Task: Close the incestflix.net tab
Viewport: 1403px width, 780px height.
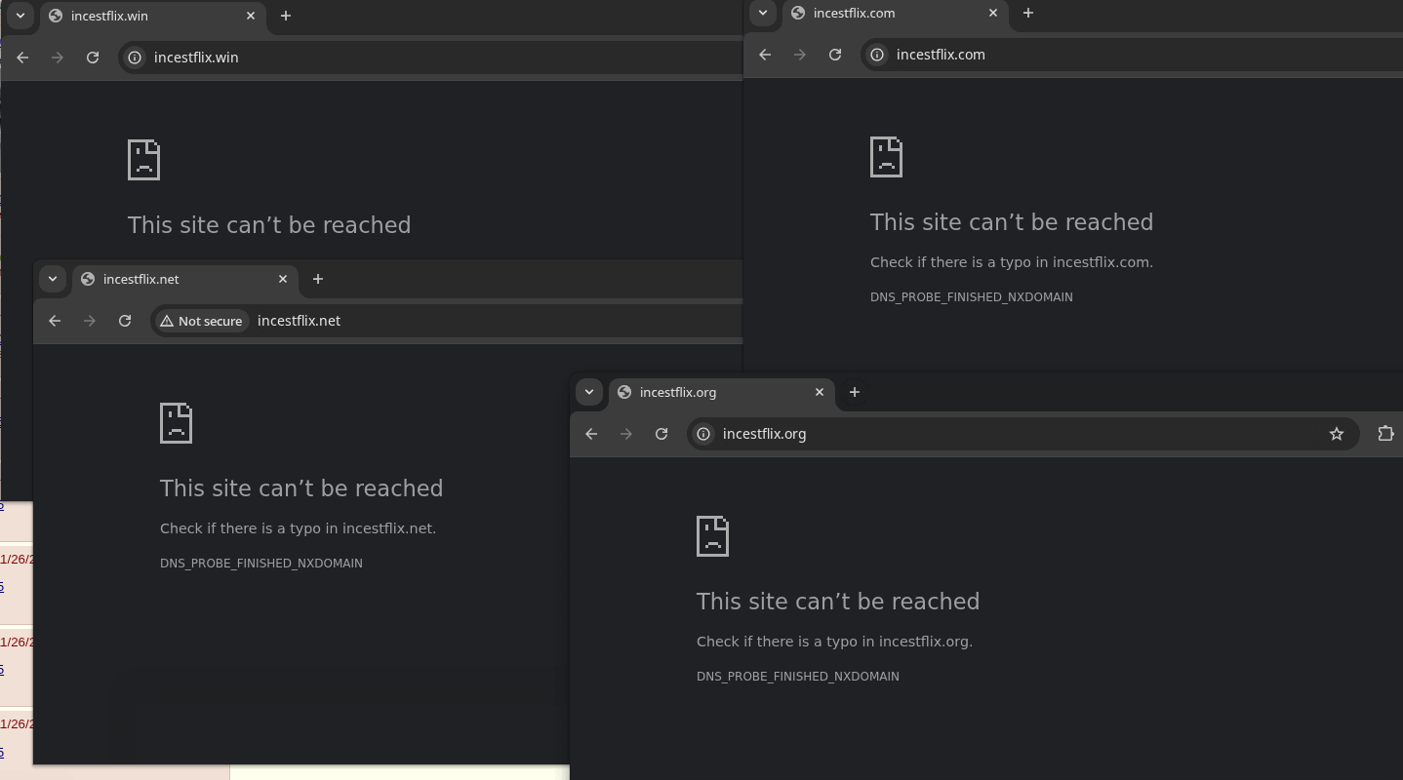Action: pos(283,279)
